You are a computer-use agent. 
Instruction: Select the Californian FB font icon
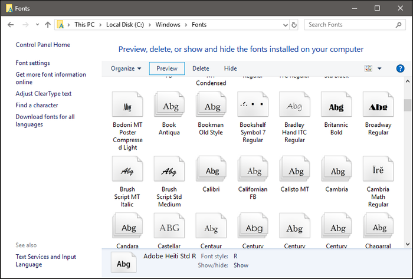pos(253,169)
